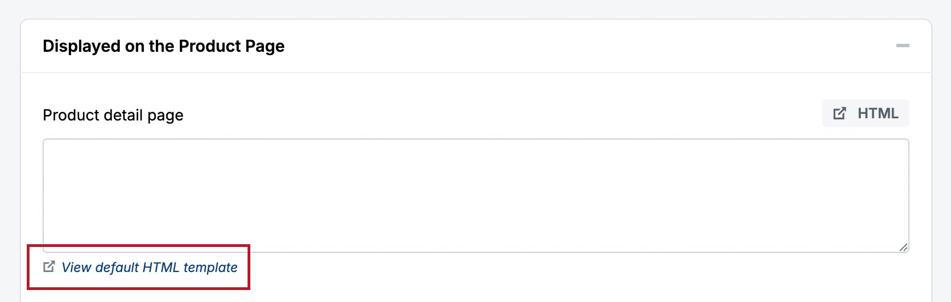Focus the Product detail page text area
Viewport: 951px width, 302px height.
point(476,195)
